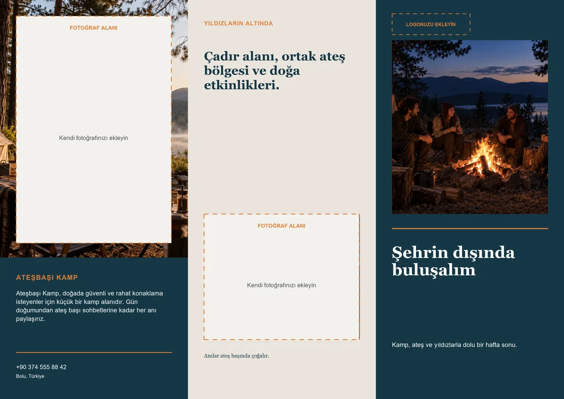The height and width of the screenshot is (399, 564).
Task: Click the caption 'Anılar ateş başında çoğalır.'
Action: [x=236, y=356]
